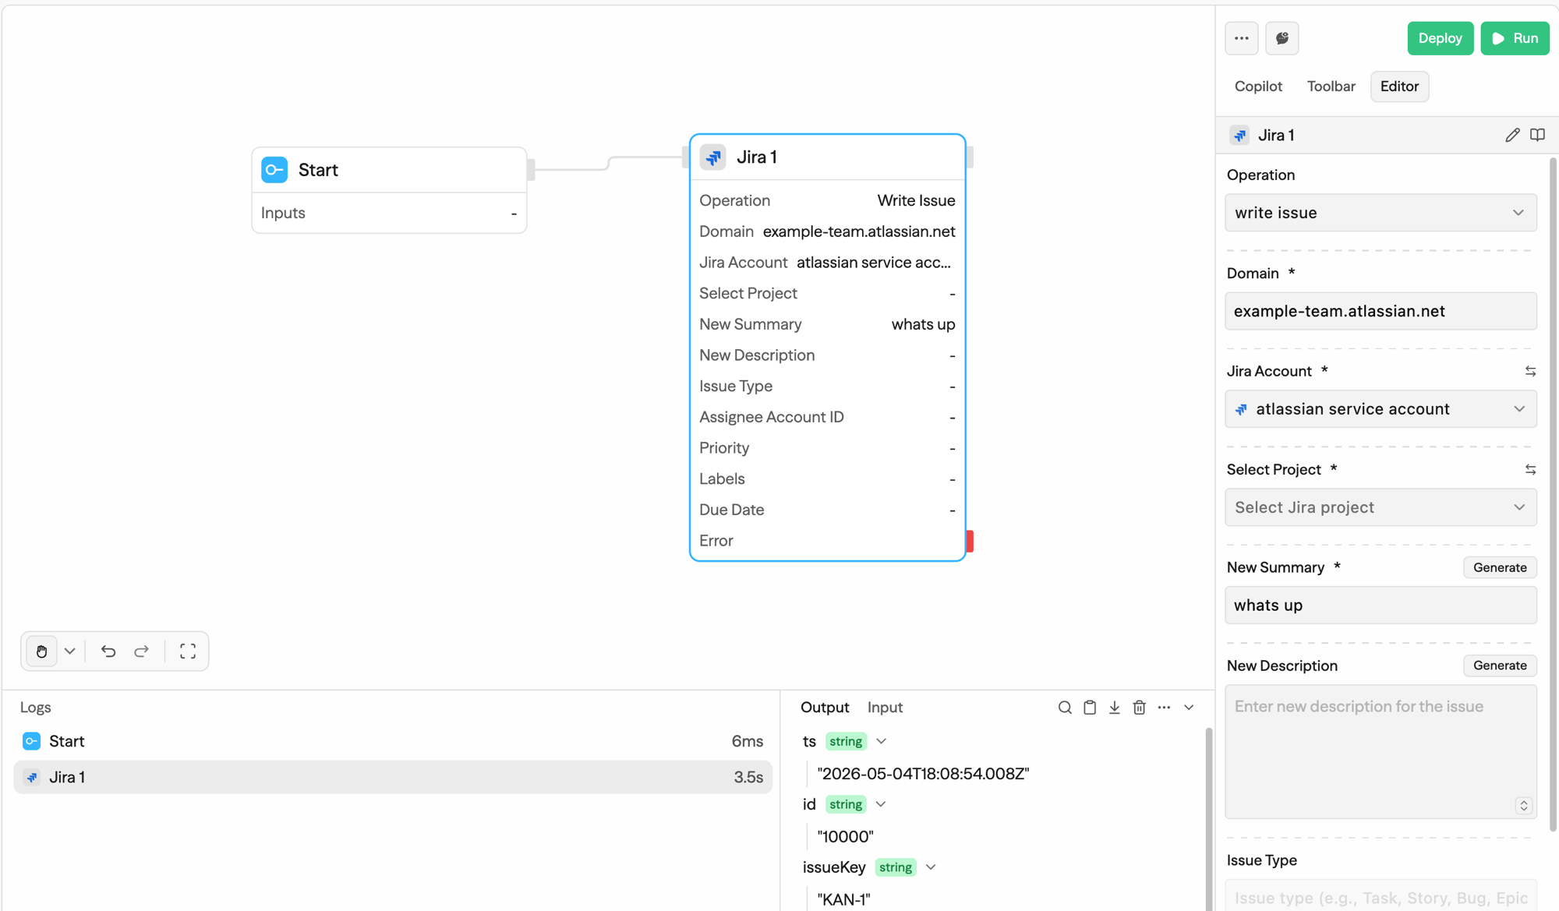Click the Issue Type input field
This screenshot has width=1559, height=911.
tap(1380, 896)
